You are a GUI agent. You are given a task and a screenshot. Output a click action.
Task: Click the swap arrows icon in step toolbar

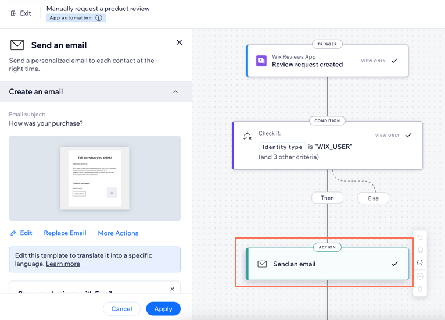pos(420,238)
